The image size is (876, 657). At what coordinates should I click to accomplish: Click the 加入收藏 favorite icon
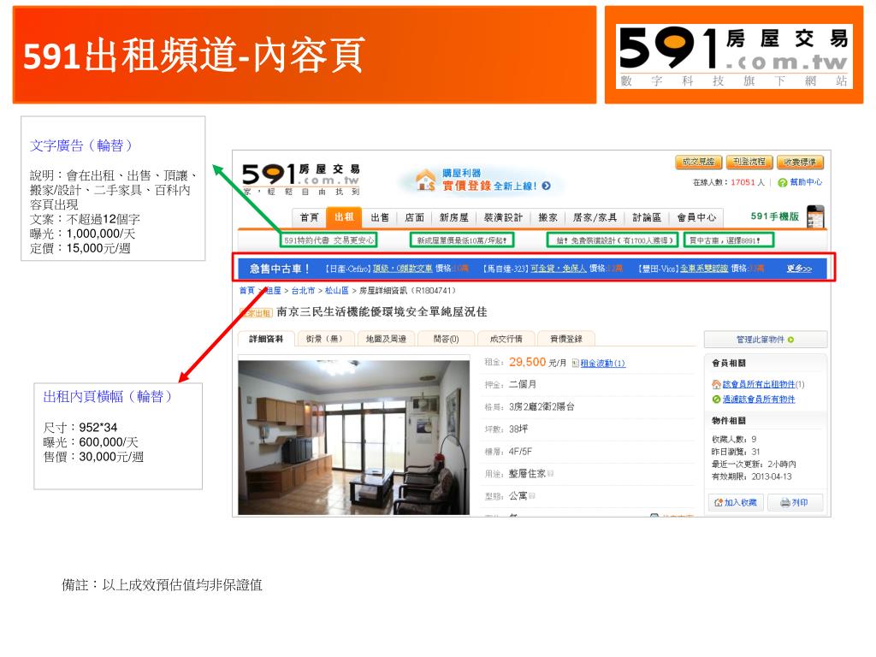719,503
